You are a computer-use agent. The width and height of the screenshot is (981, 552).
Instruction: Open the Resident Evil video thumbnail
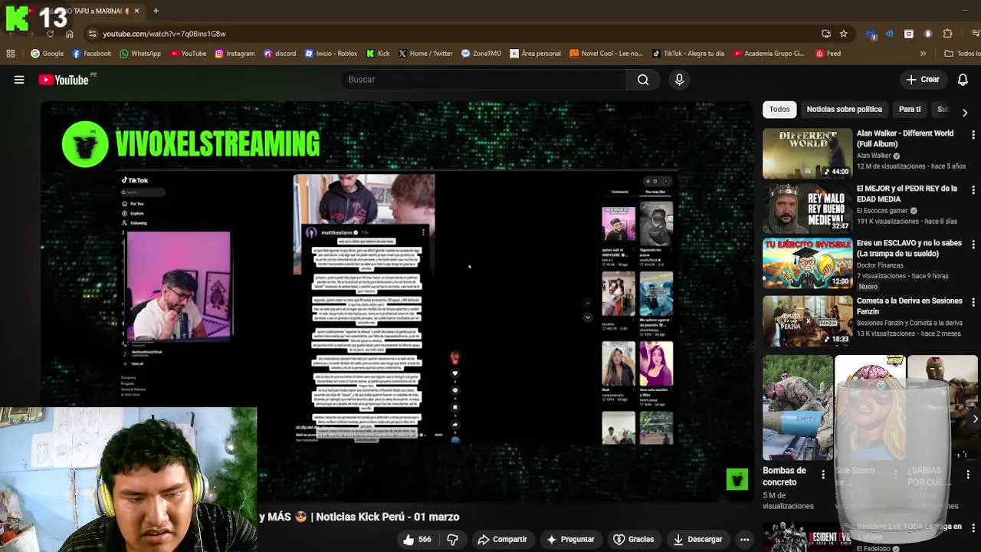pyautogui.click(x=807, y=537)
